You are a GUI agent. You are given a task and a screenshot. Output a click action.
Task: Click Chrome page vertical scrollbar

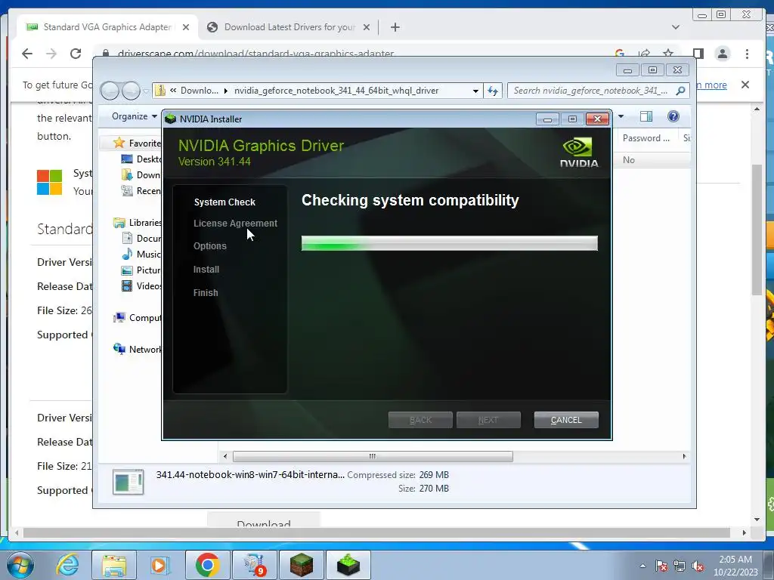point(757,230)
